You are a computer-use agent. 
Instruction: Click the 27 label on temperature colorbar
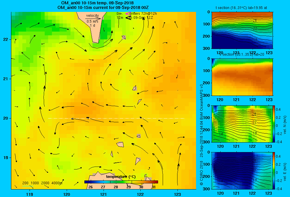[103, 187]
